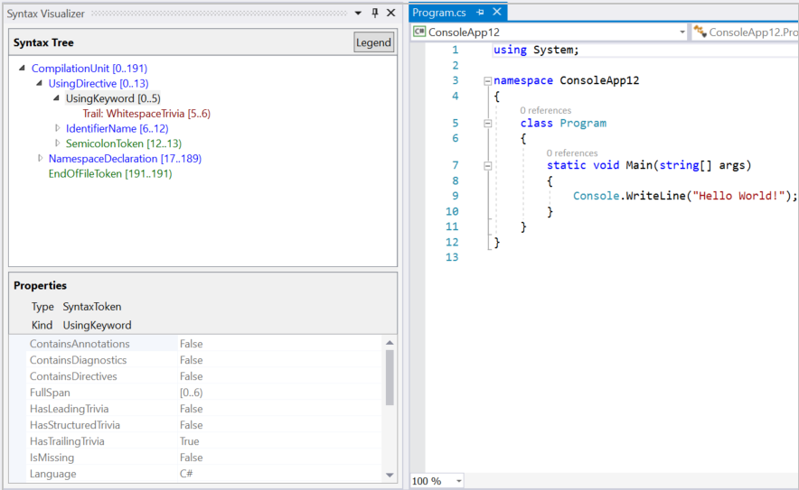Click the Legend button
Viewport: 799px width, 490px height.
[x=373, y=42]
